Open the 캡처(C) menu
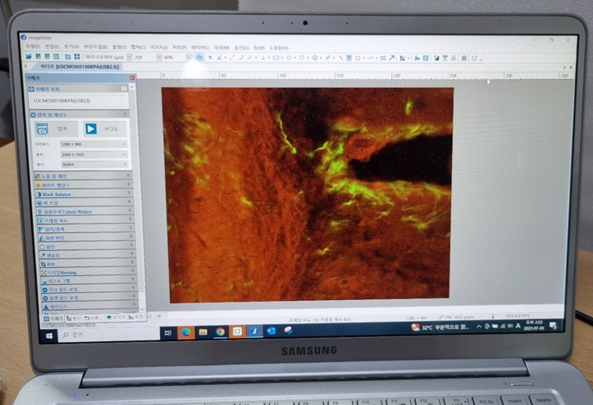The height and width of the screenshot is (405, 593). pos(139,46)
